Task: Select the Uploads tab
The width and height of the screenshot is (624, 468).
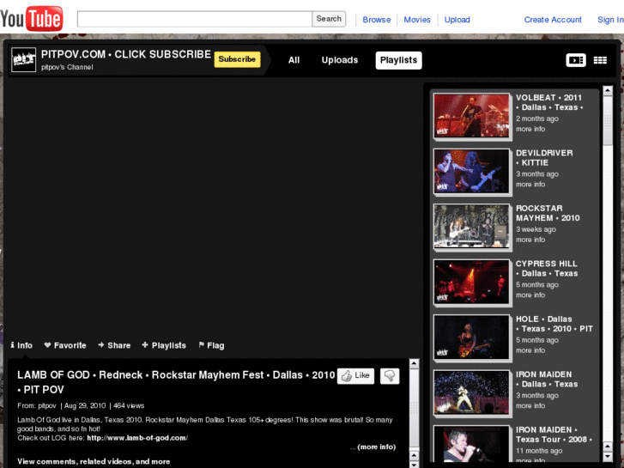Action: pos(339,60)
